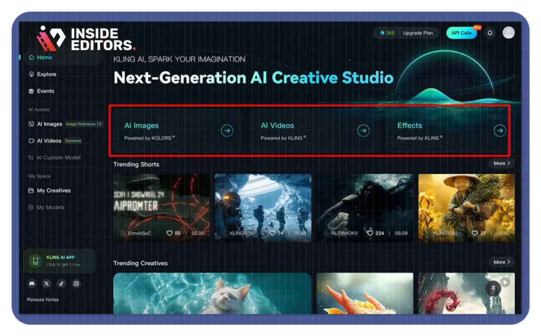This screenshot has width=541, height=336.
Task: Open the cat in water creative thumbnail
Action: (x=212, y=293)
